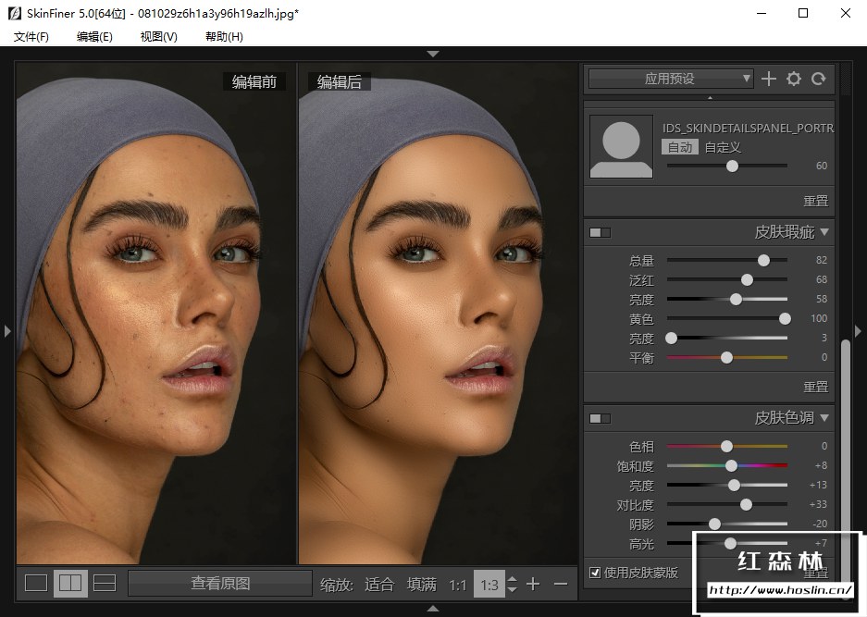Toggle the 皮肤瑕疵 panel switch

tap(600, 232)
